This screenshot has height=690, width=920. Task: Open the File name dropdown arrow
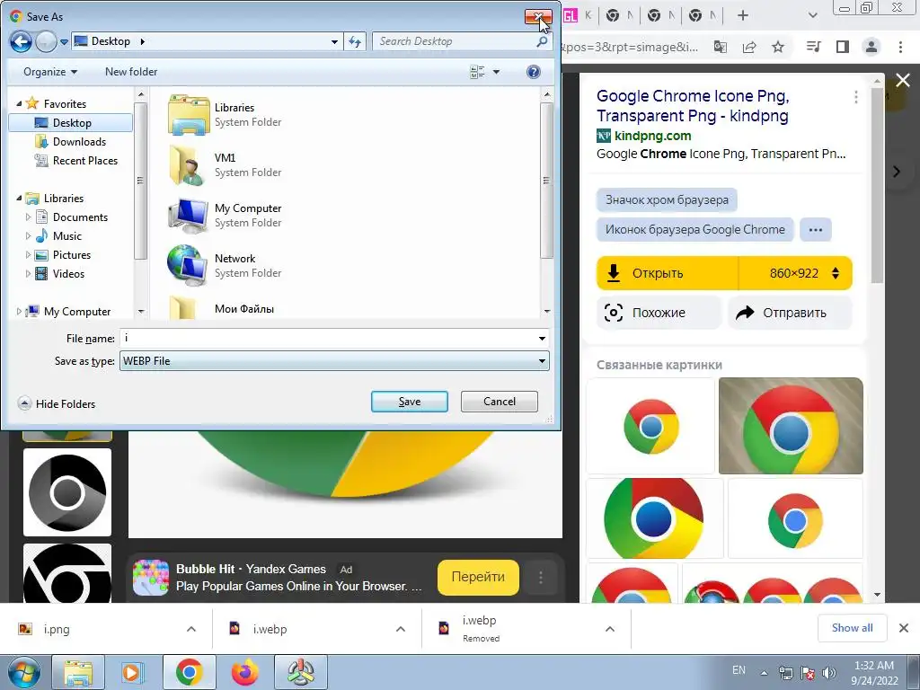542,338
